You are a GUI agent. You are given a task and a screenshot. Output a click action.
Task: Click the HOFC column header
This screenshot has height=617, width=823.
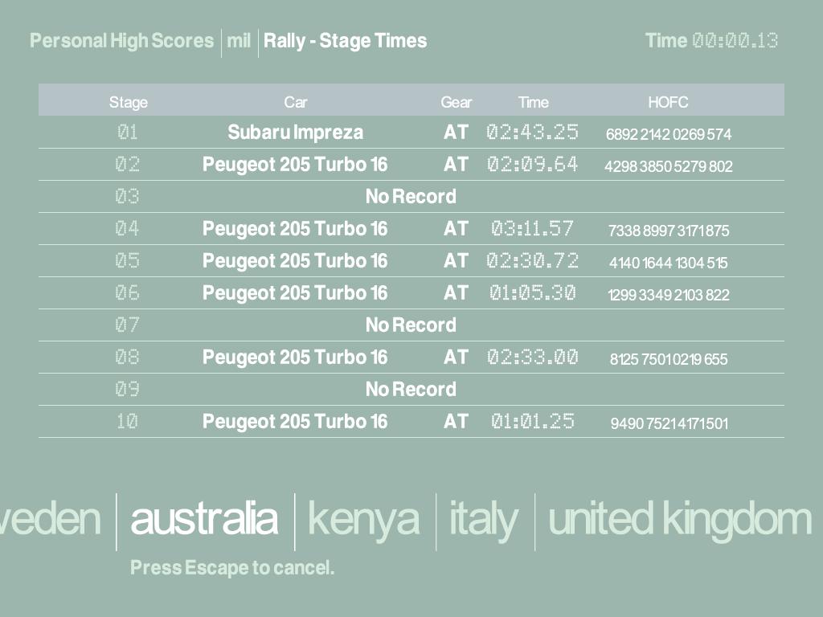668,102
